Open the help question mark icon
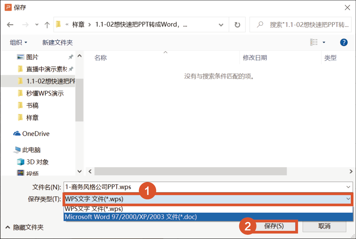This screenshot has height=239, width=356. tap(344, 42)
